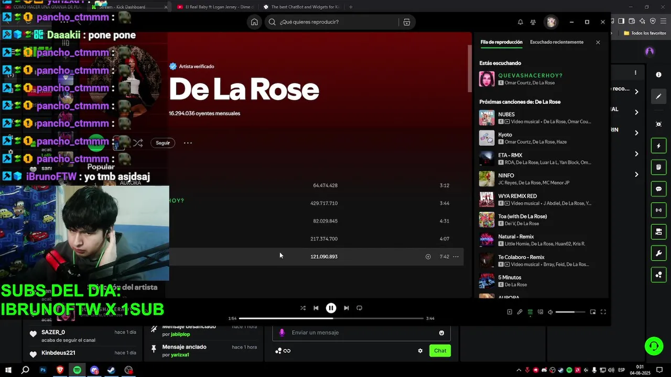Open Spotify notifications bell
The image size is (671, 377).
[x=520, y=22]
